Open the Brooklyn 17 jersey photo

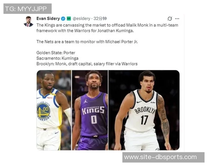[144, 110]
